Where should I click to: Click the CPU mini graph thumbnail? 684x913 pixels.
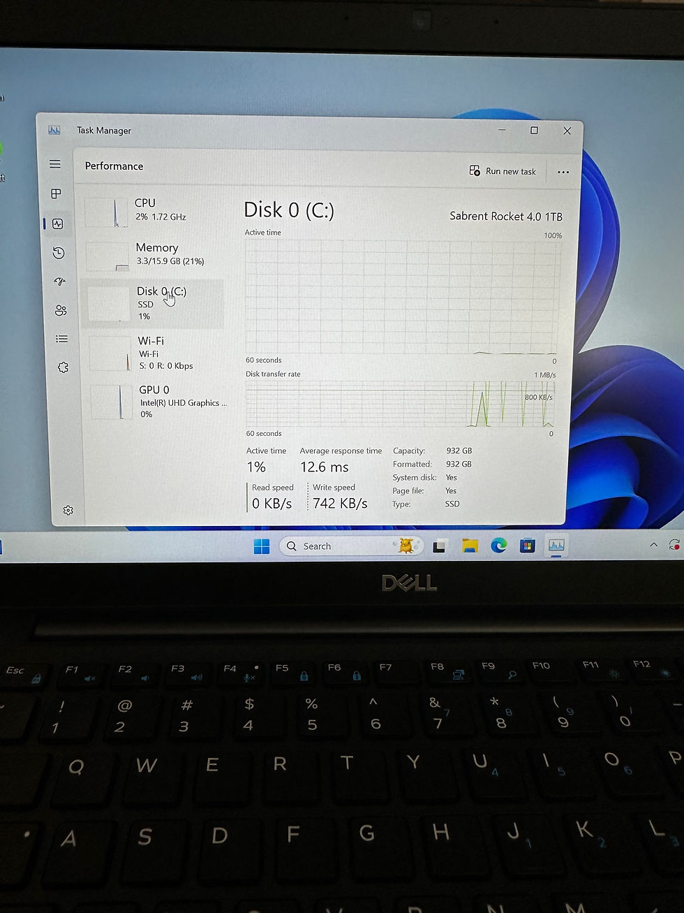tap(107, 212)
